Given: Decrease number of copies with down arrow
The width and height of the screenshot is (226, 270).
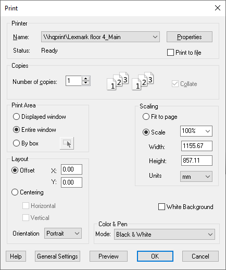Looking at the screenshot, I should pyautogui.click(x=85, y=83).
